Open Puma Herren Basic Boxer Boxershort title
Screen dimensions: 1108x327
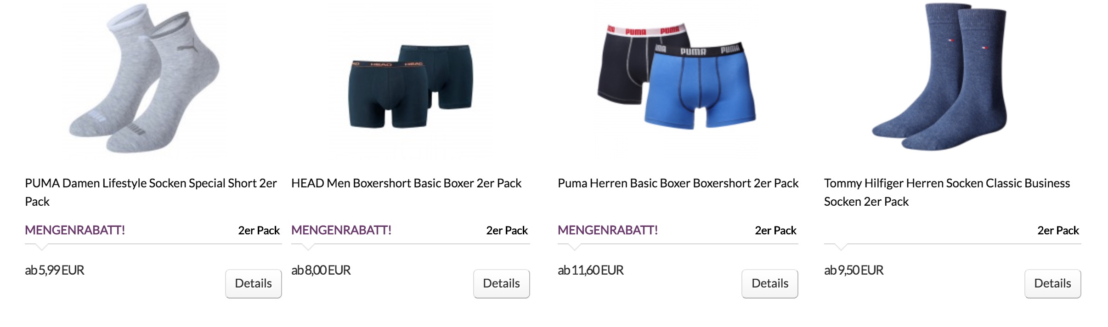pos(678,183)
